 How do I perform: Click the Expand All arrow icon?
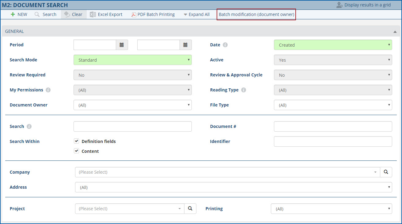[x=185, y=14]
